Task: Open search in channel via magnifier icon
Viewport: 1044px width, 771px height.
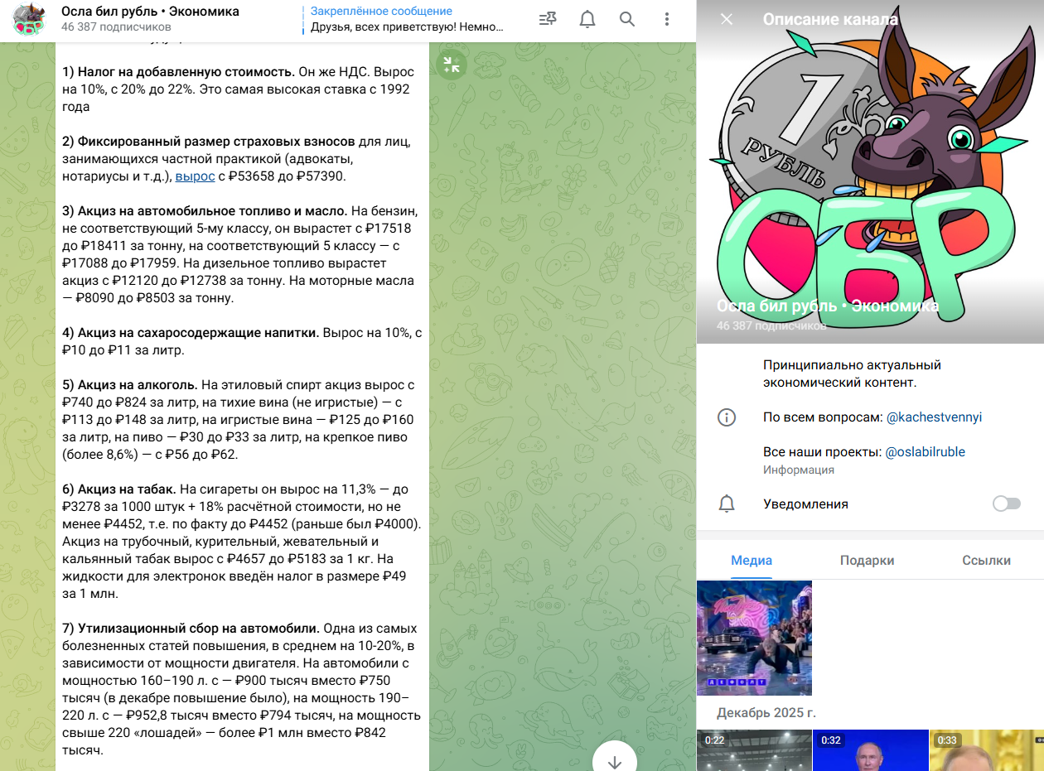Action: 627,19
